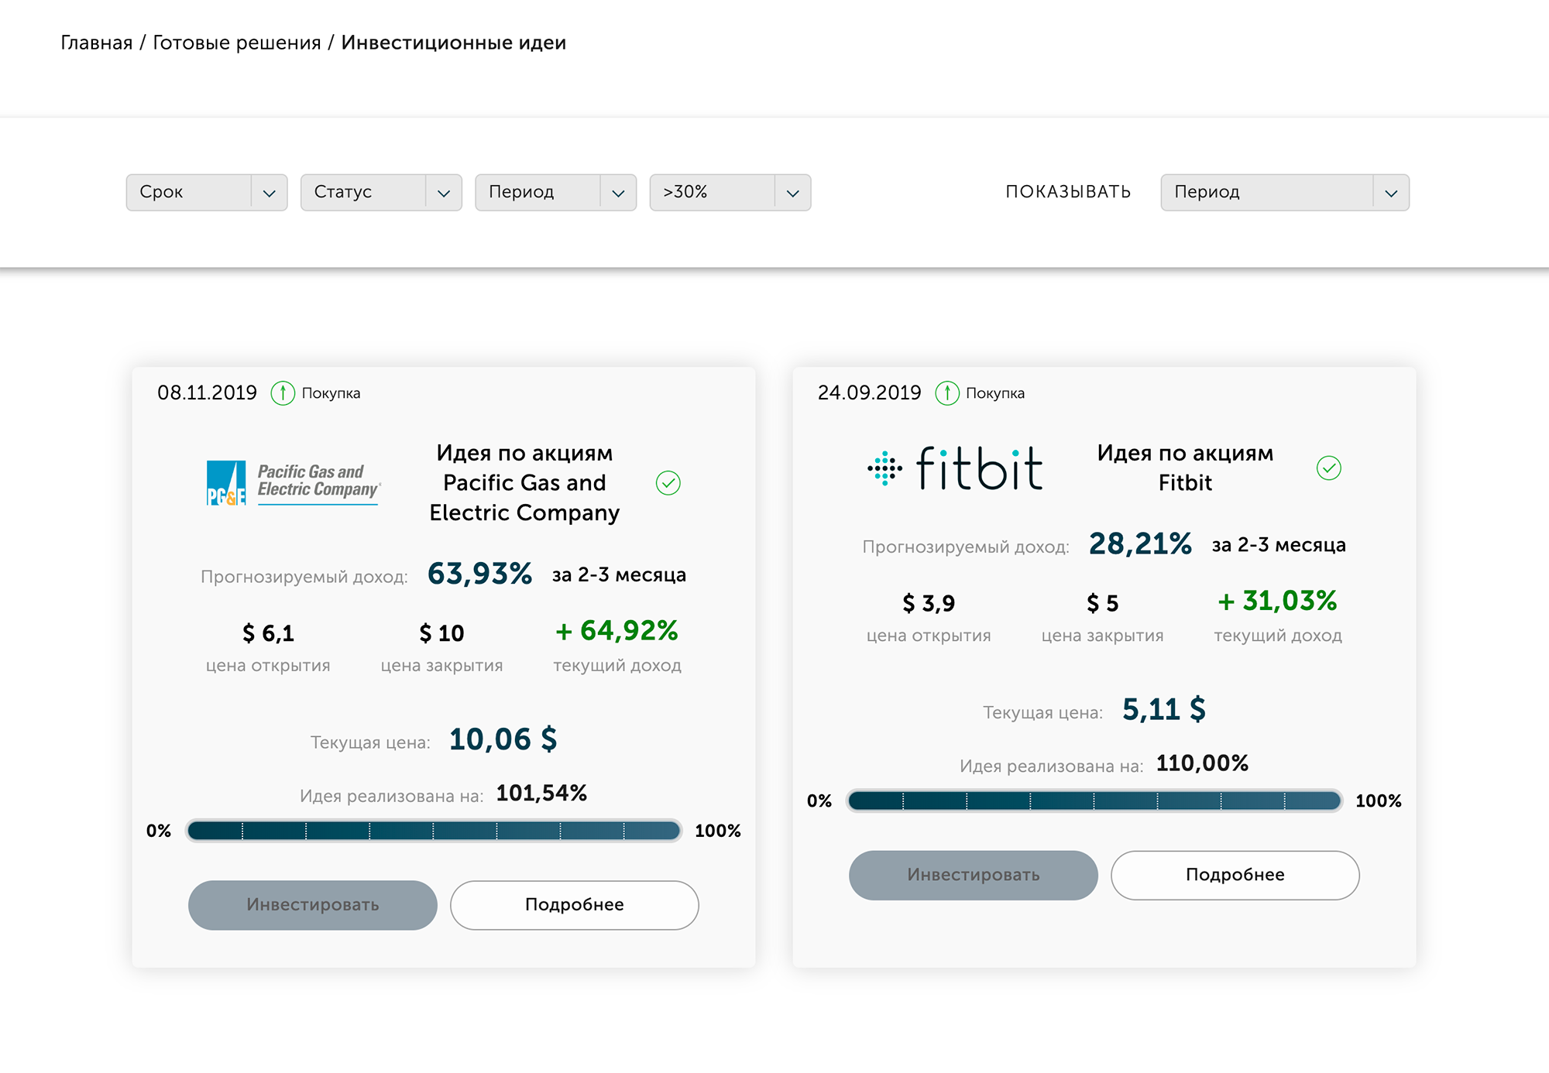The height and width of the screenshot is (1073, 1549).
Task: Click current price 10,06 $
Action: pos(503,739)
